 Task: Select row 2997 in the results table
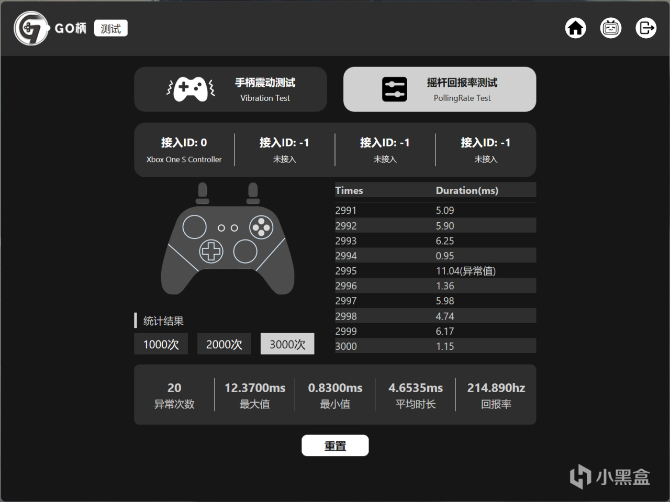coord(435,301)
